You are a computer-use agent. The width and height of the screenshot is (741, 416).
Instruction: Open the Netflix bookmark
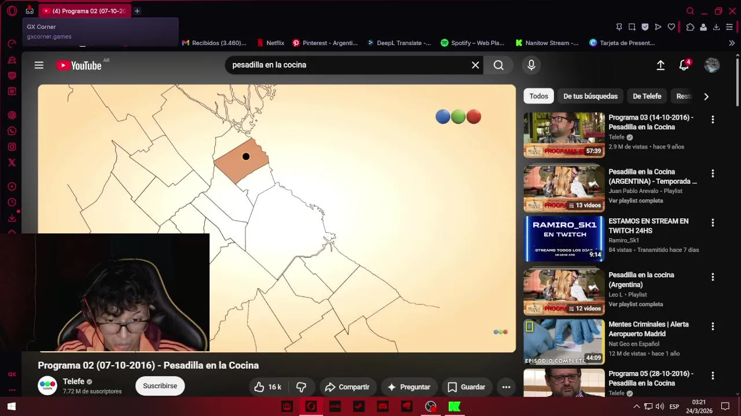click(270, 43)
